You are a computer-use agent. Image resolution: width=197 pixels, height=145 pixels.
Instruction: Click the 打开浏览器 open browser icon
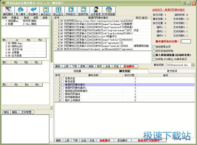(109, 11)
